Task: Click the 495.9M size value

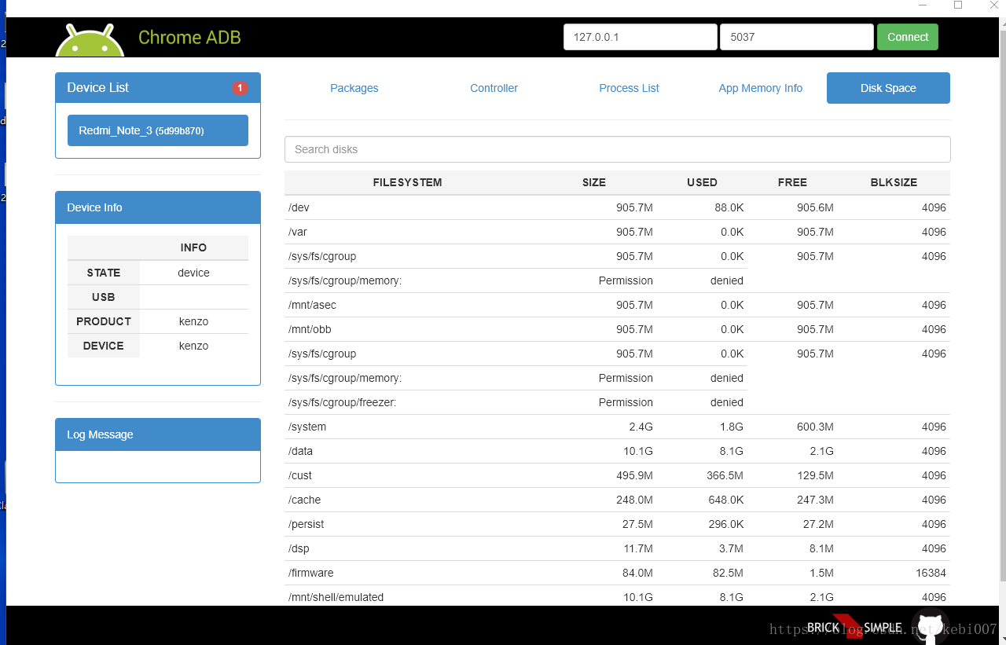Action: pyautogui.click(x=634, y=475)
